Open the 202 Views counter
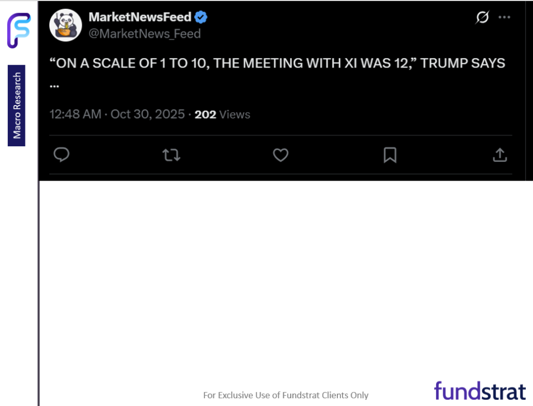Image resolution: width=533 pixels, height=406 pixels. click(x=222, y=114)
